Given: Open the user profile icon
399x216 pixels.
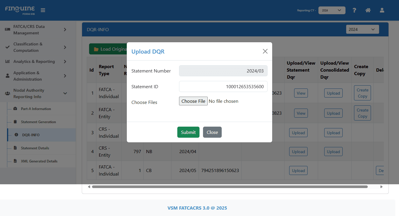Looking at the screenshot, I should pos(382,10).
